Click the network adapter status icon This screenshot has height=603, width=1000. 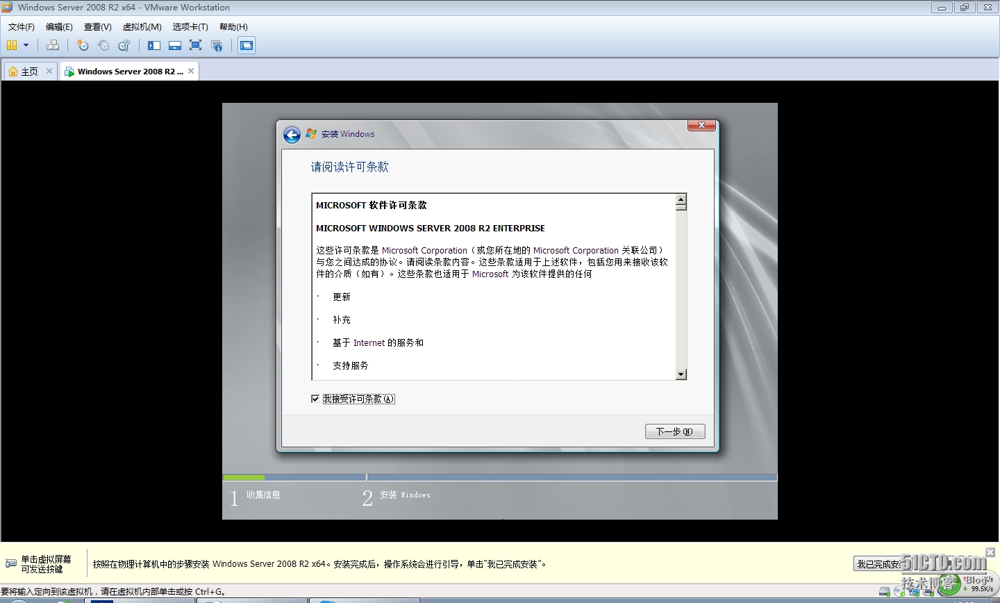914,592
